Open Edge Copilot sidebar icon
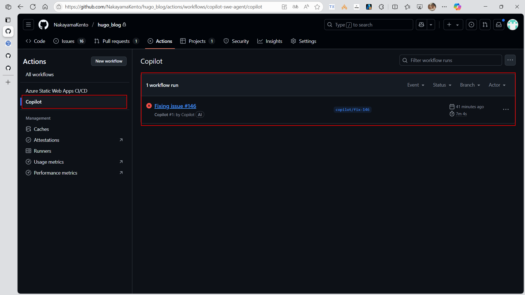This screenshot has width=525, height=295. click(x=457, y=7)
